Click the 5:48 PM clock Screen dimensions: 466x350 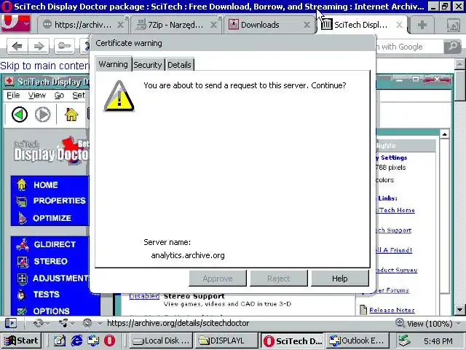coord(438,341)
